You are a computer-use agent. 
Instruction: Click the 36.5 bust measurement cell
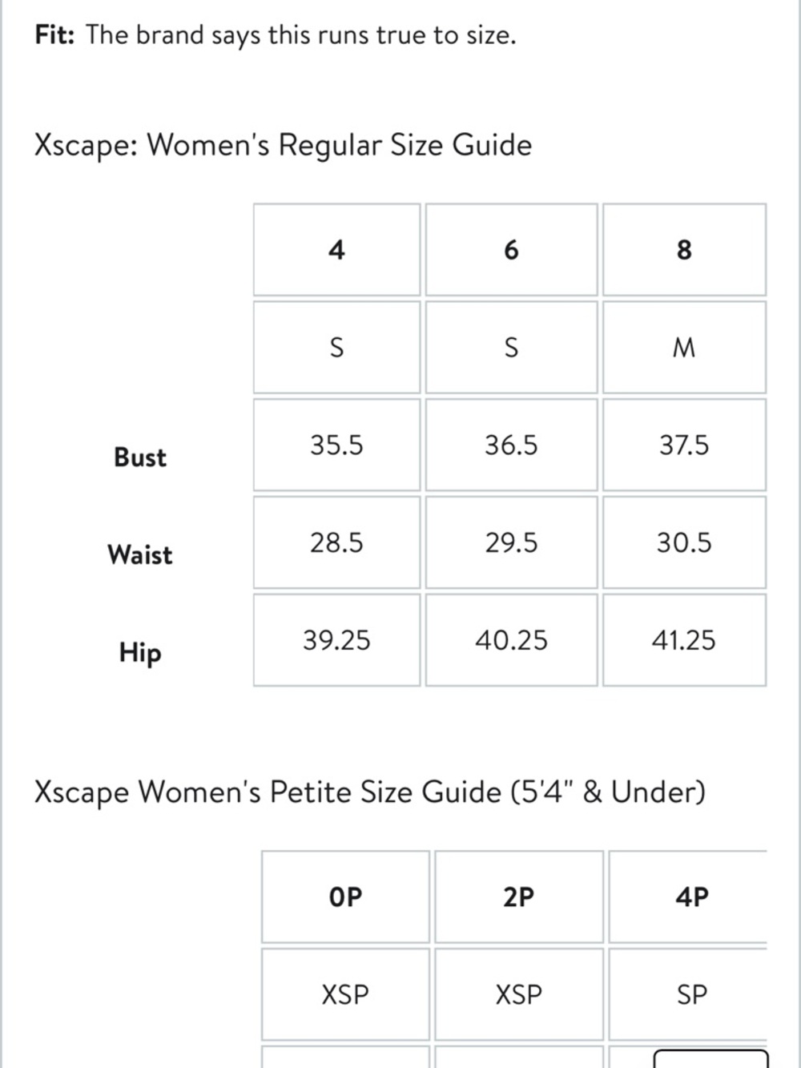(x=511, y=445)
